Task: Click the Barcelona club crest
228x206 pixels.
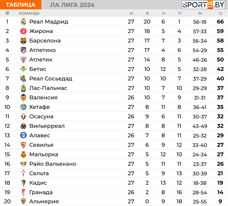Action: point(23,41)
